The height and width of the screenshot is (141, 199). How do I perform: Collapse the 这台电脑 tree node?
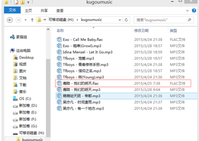coord(8,51)
